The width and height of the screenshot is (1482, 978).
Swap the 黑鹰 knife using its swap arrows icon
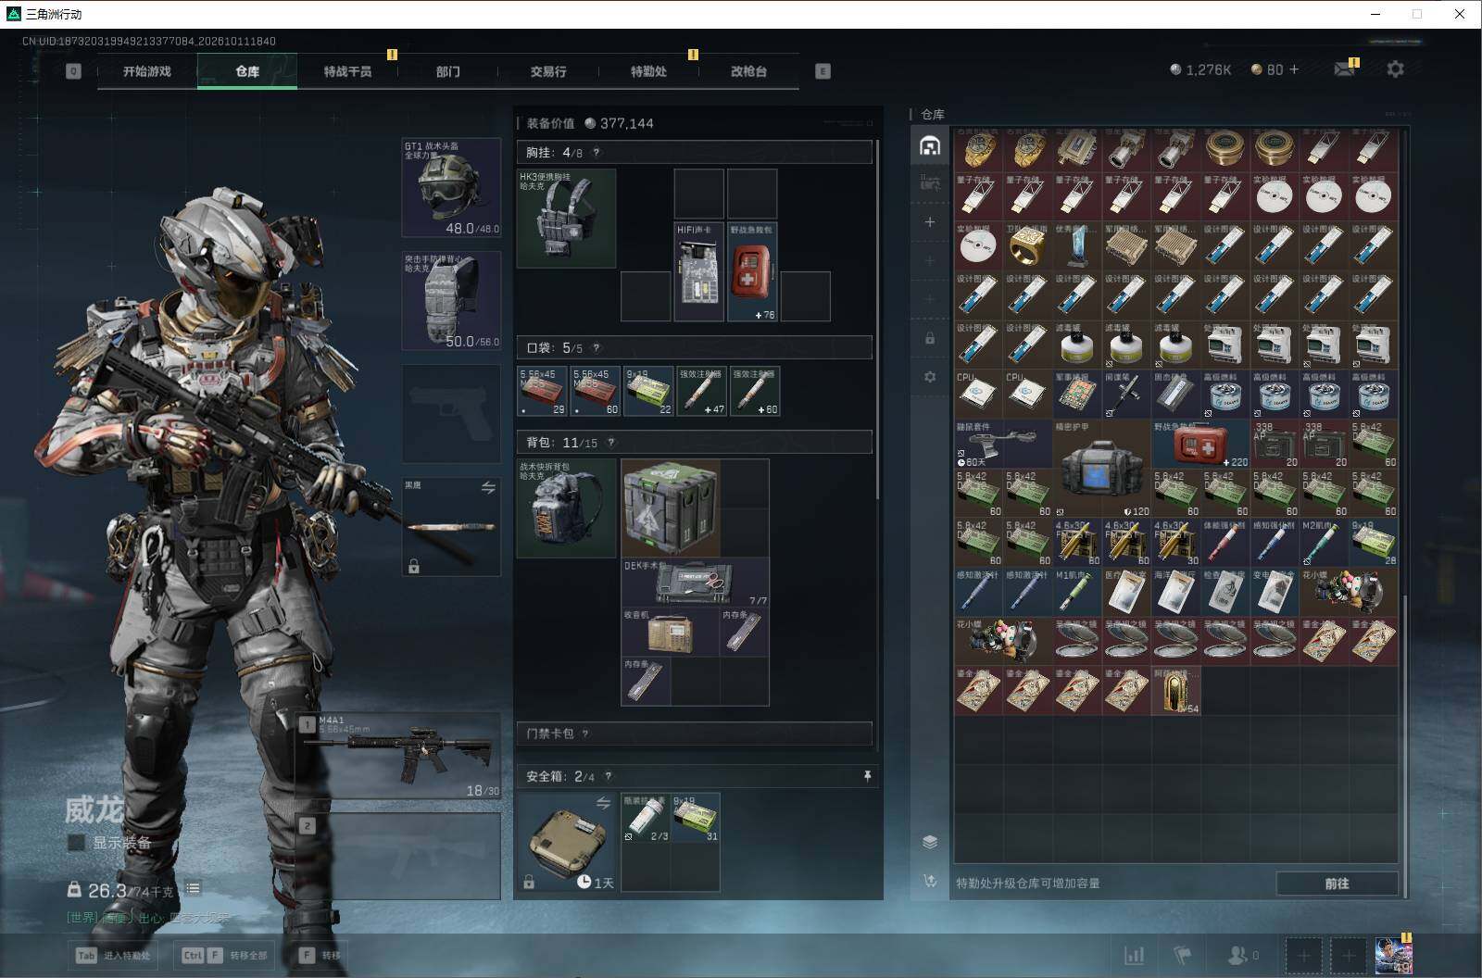click(488, 487)
